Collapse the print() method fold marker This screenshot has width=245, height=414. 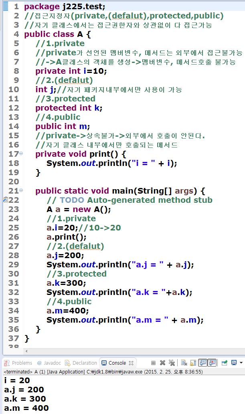(x=21, y=153)
